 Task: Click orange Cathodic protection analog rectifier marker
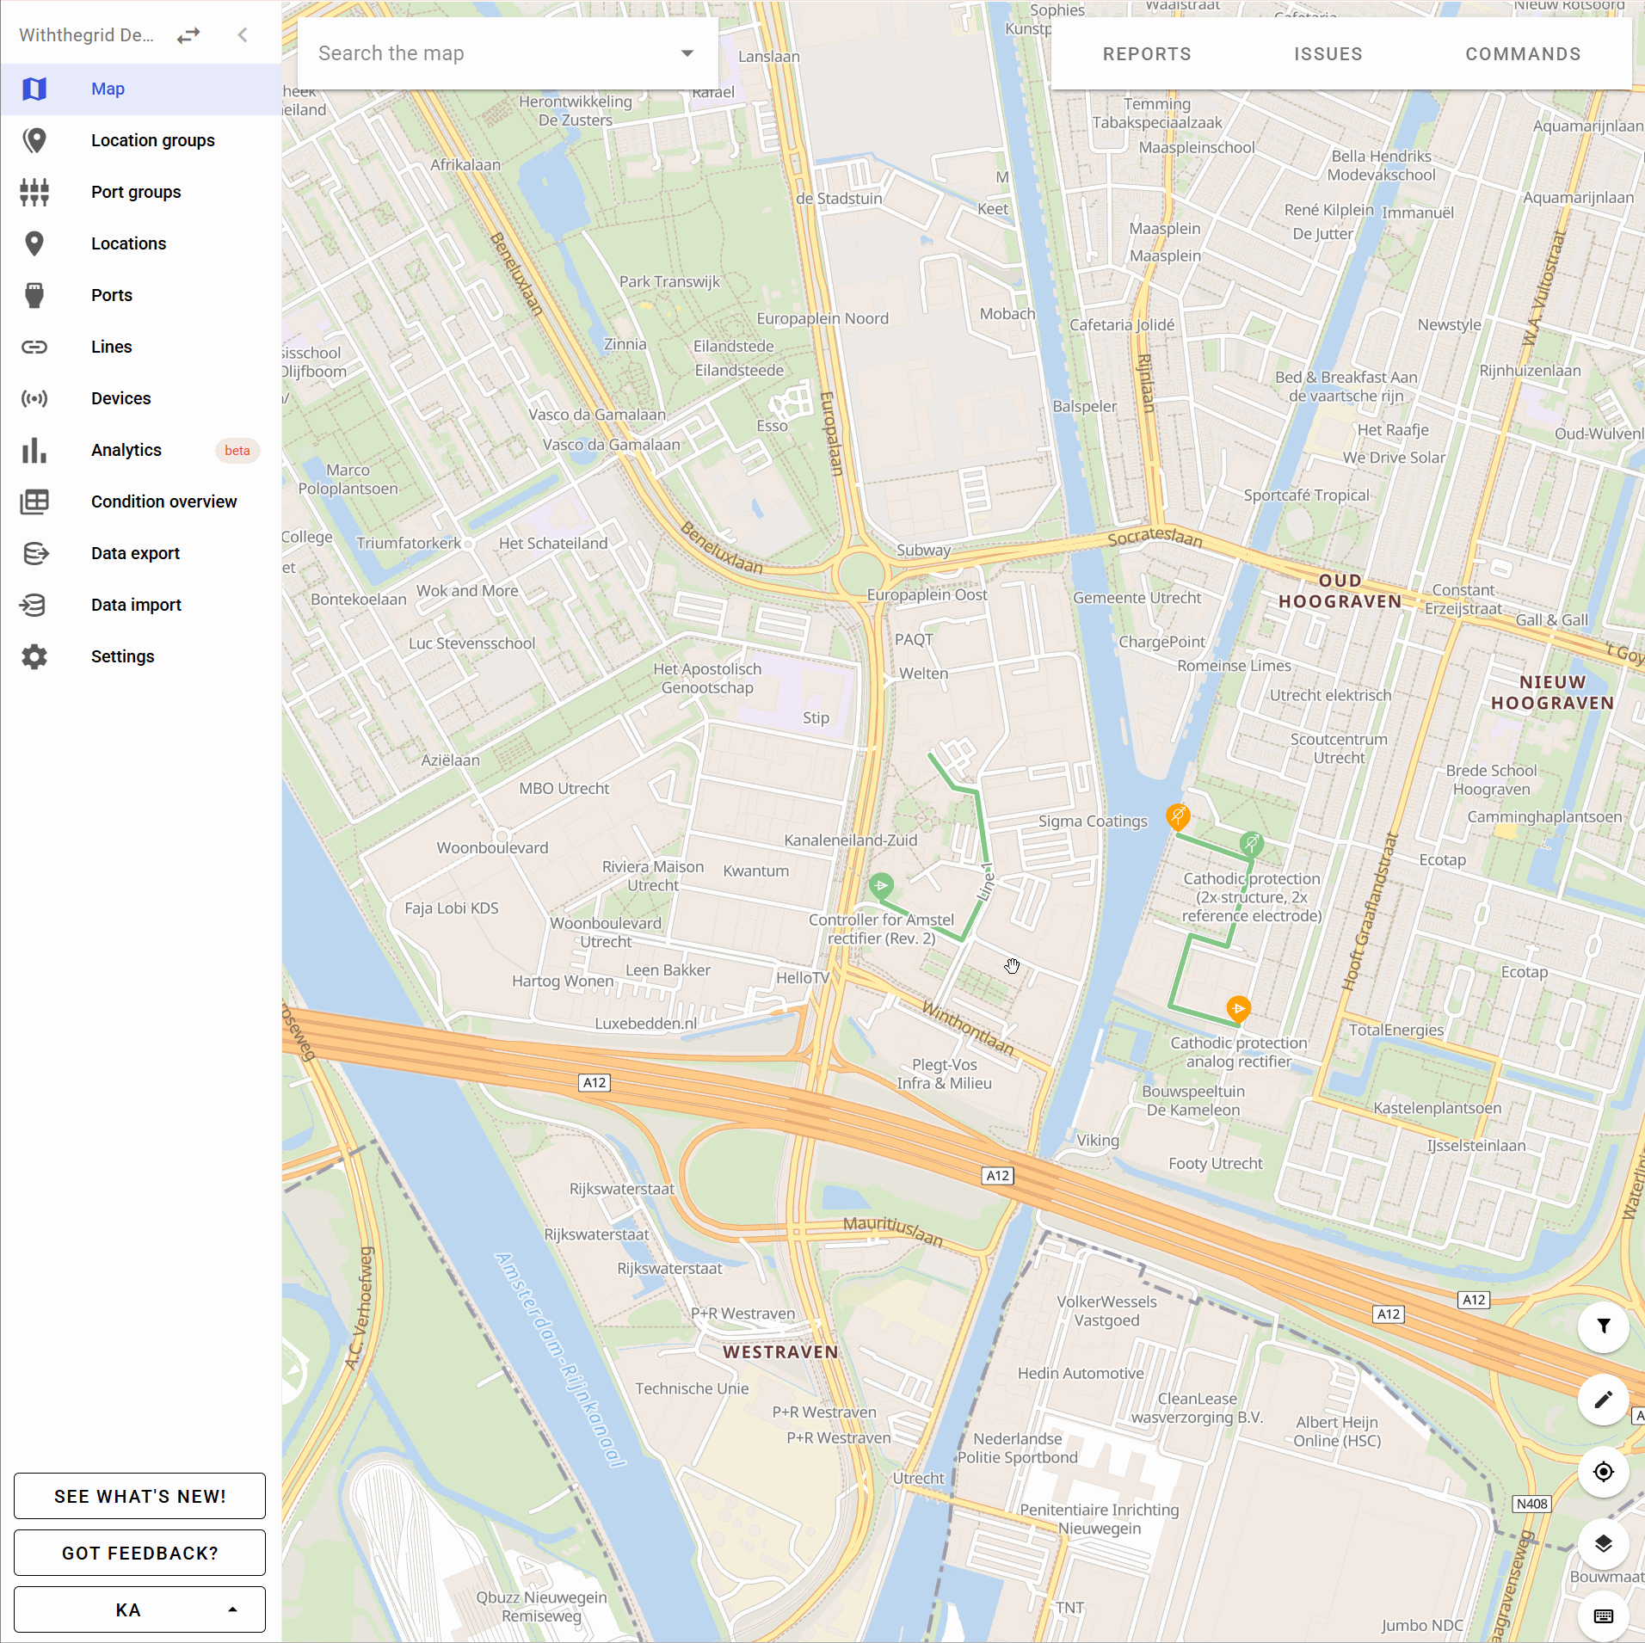[1238, 1008]
